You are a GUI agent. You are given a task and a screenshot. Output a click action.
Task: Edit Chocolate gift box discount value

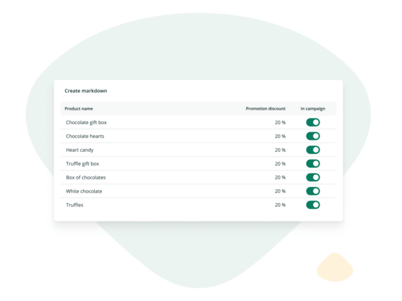click(x=280, y=122)
